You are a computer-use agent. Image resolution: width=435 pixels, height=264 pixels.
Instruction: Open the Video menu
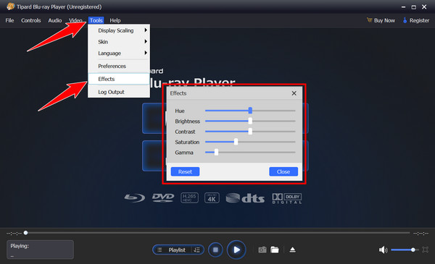pos(75,20)
